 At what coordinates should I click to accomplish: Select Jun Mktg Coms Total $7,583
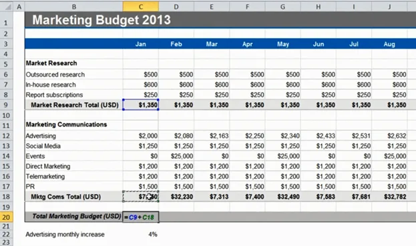319,197
